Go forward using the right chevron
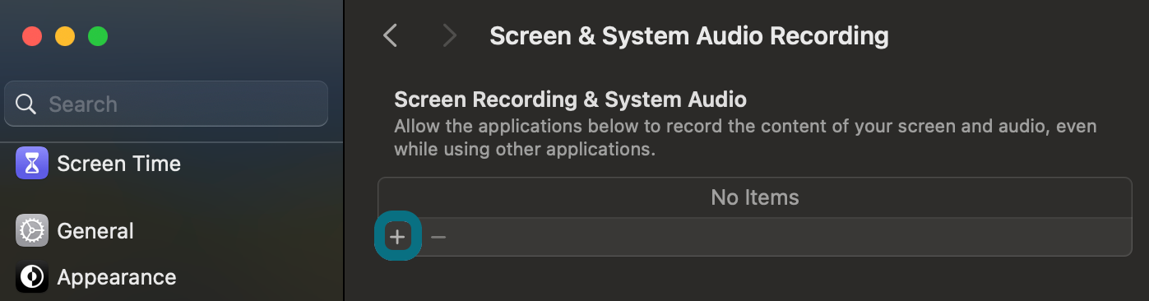The width and height of the screenshot is (1149, 301). point(449,35)
